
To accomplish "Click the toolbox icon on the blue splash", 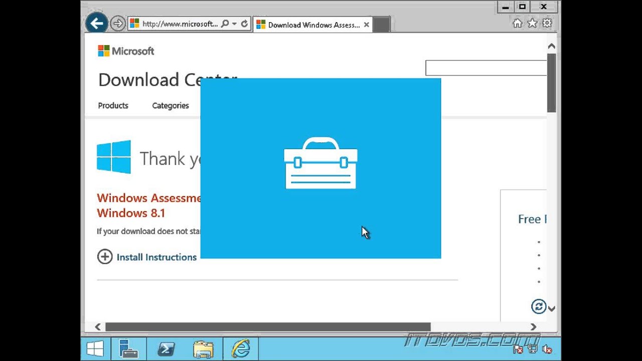I will 320,163.
